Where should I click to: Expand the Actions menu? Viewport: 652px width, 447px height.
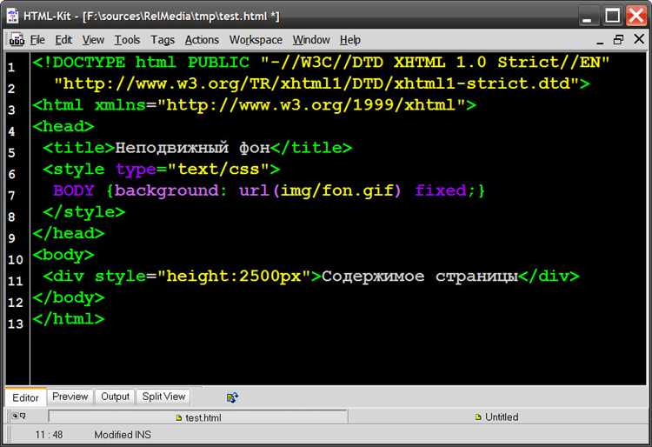point(202,40)
